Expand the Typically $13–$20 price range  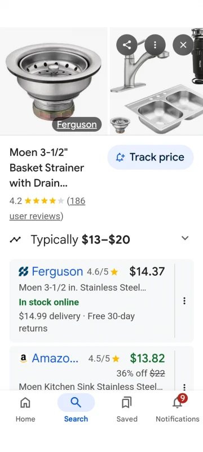coord(185,238)
